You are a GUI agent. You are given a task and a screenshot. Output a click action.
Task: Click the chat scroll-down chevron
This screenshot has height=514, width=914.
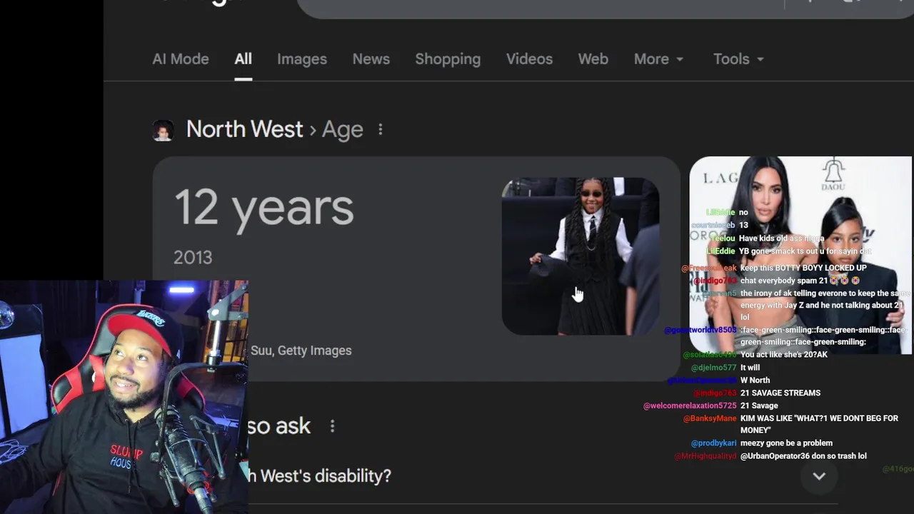(819, 476)
